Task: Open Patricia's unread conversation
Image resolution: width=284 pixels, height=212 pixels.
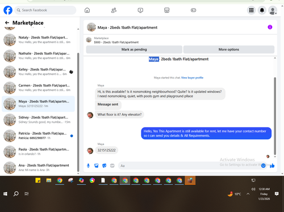Action: click(x=39, y=136)
